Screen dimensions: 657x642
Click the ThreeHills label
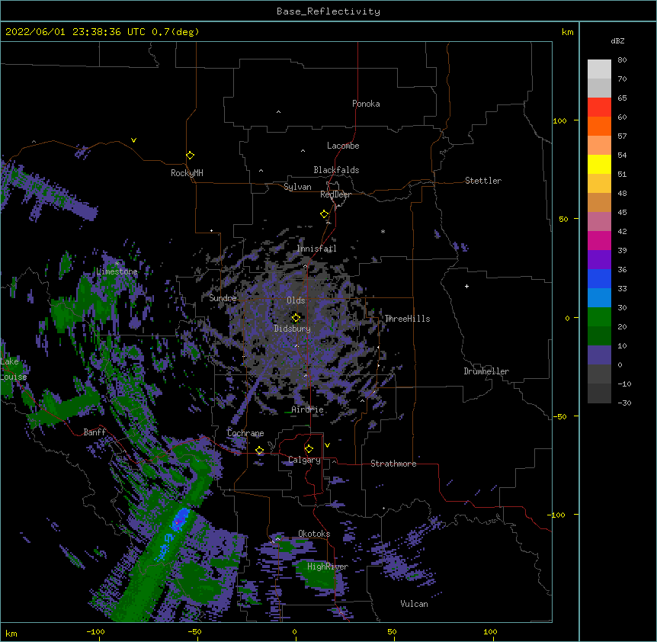(407, 319)
